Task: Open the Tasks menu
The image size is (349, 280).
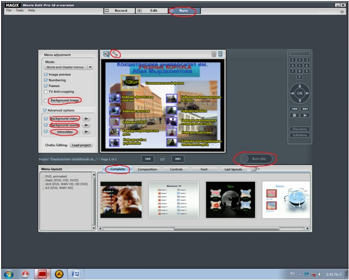Action: pyautogui.click(x=19, y=10)
